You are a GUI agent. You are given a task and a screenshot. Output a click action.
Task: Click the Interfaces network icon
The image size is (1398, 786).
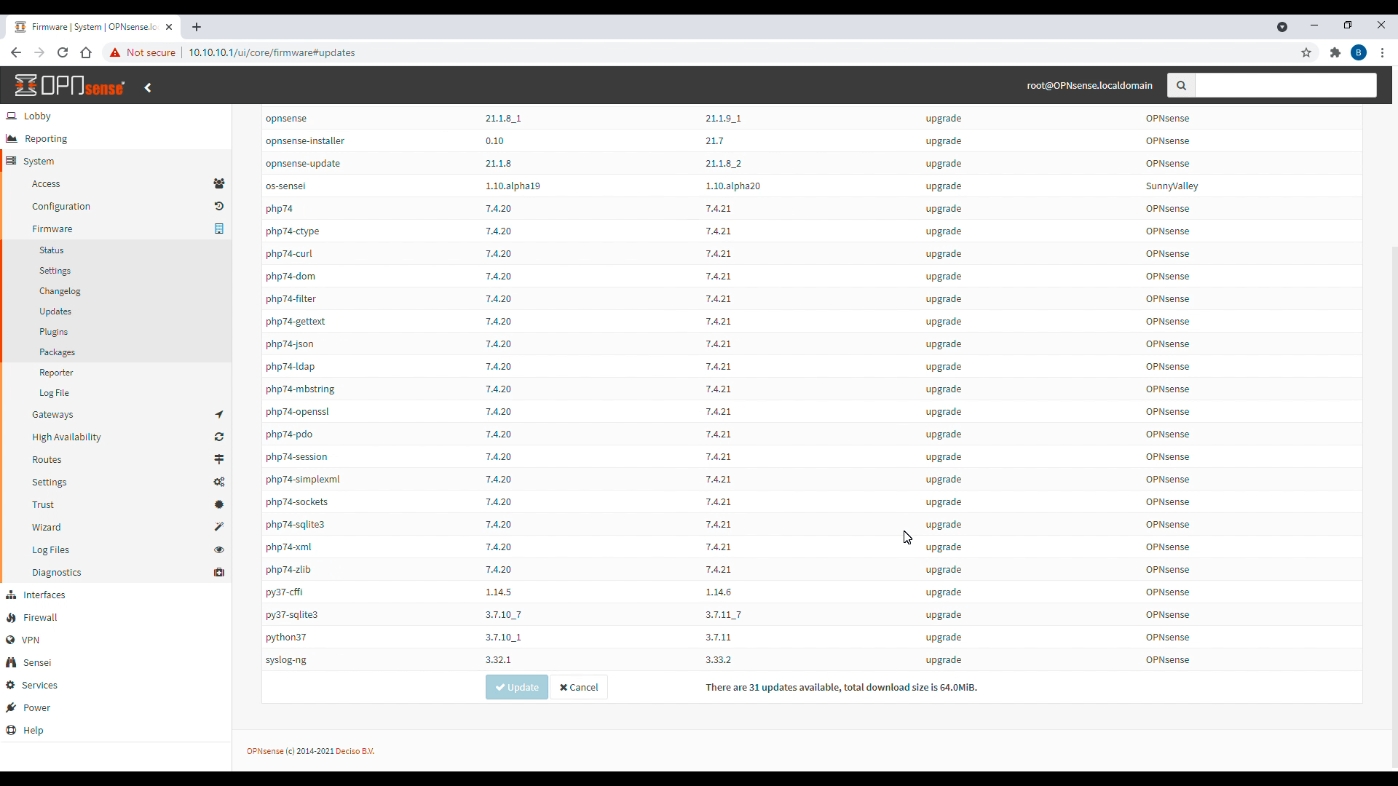pos(11,595)
